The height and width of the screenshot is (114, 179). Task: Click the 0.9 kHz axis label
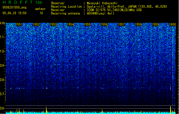(2, 66)
